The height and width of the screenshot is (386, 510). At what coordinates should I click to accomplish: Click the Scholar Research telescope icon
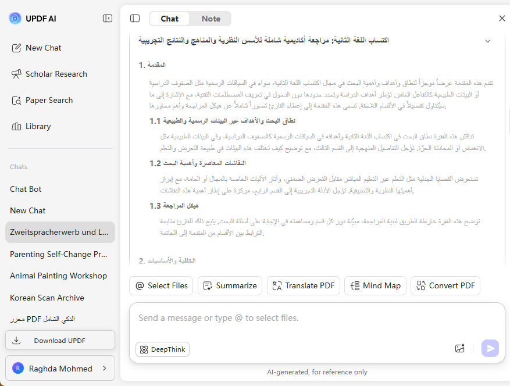pos(16,74)
